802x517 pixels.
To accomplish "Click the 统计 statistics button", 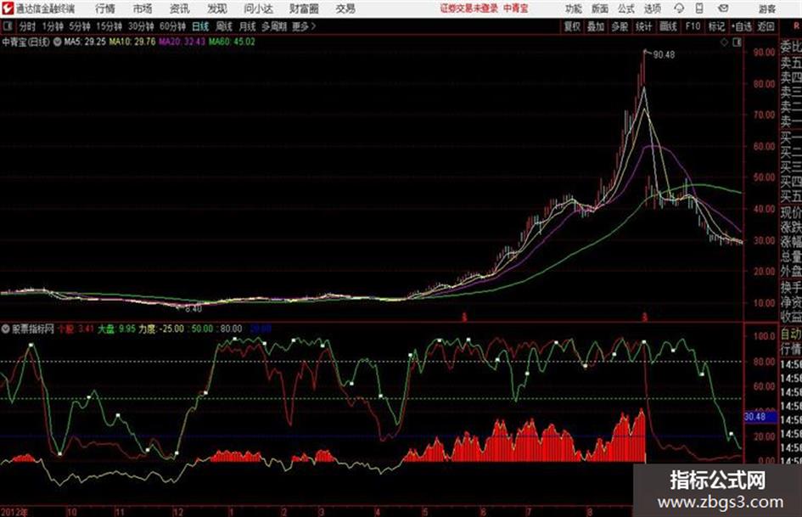I will (x=644, y=26).
